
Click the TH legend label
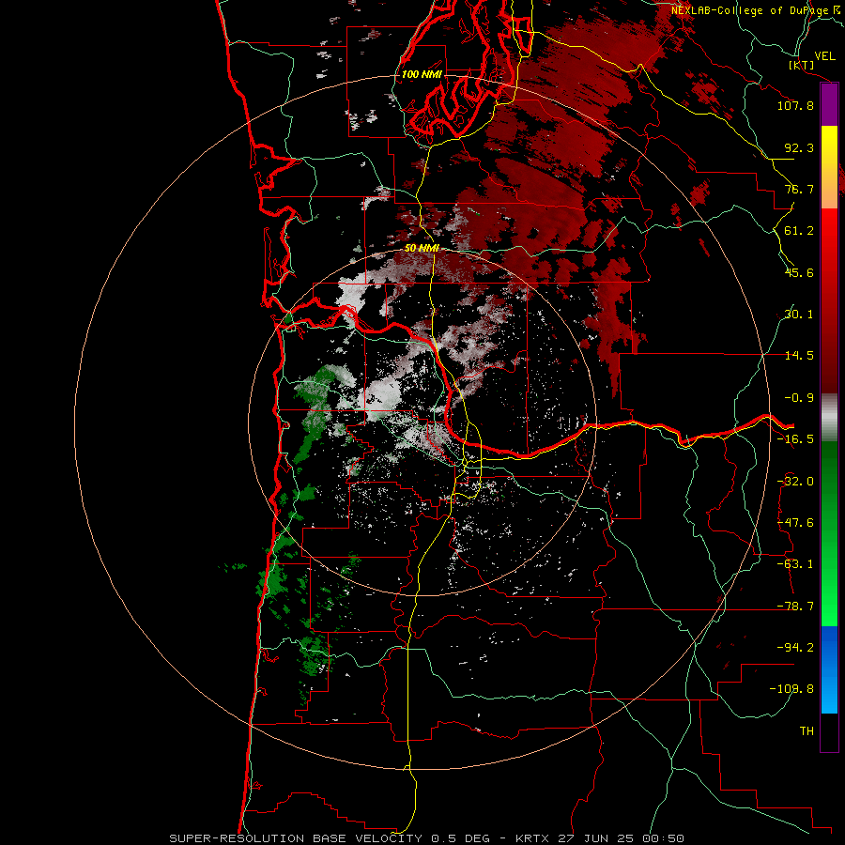coord(807,731)
